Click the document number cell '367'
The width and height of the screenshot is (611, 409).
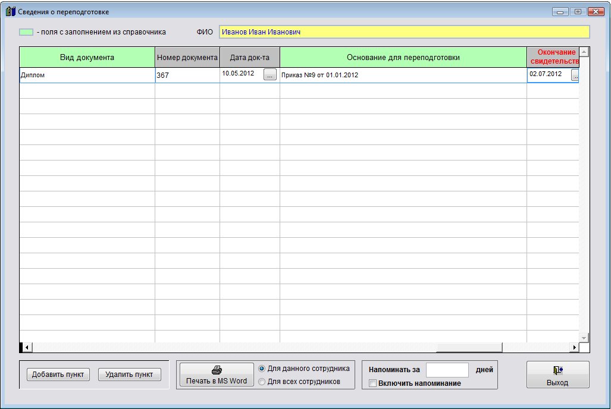point(187,75)
